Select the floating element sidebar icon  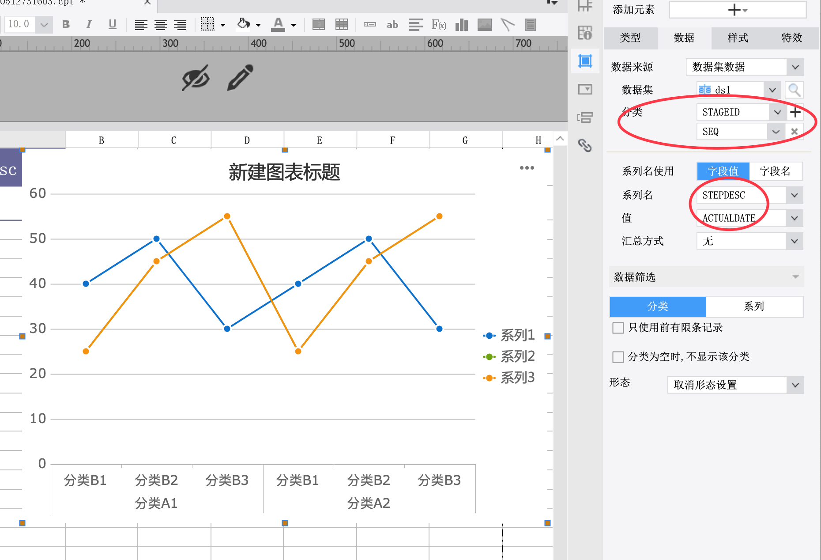(x=585, y=61)
